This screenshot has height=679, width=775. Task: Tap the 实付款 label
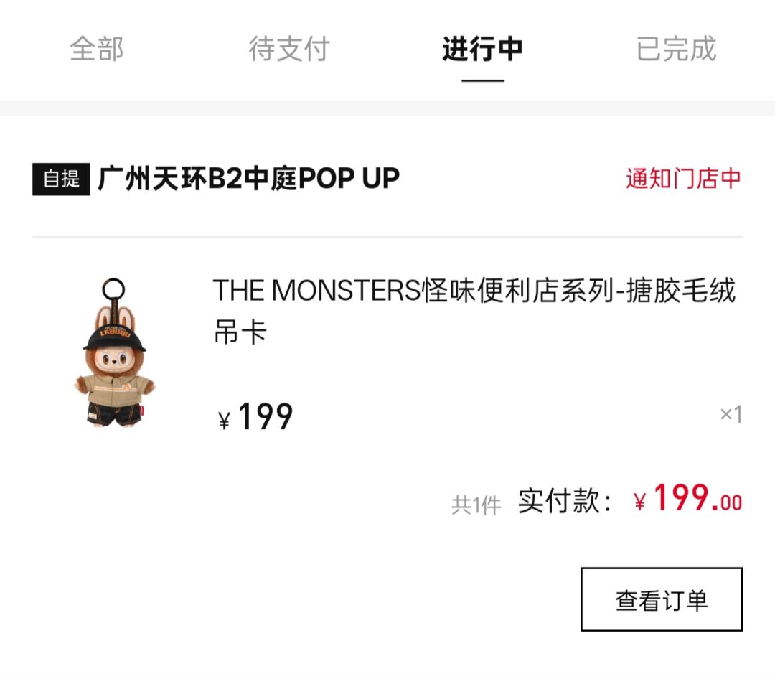565,501
